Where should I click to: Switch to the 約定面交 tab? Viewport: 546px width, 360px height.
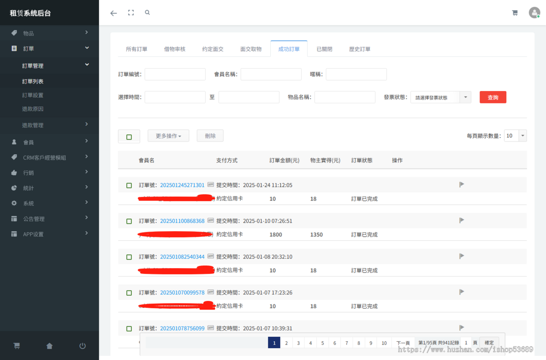tap(213, 49)
